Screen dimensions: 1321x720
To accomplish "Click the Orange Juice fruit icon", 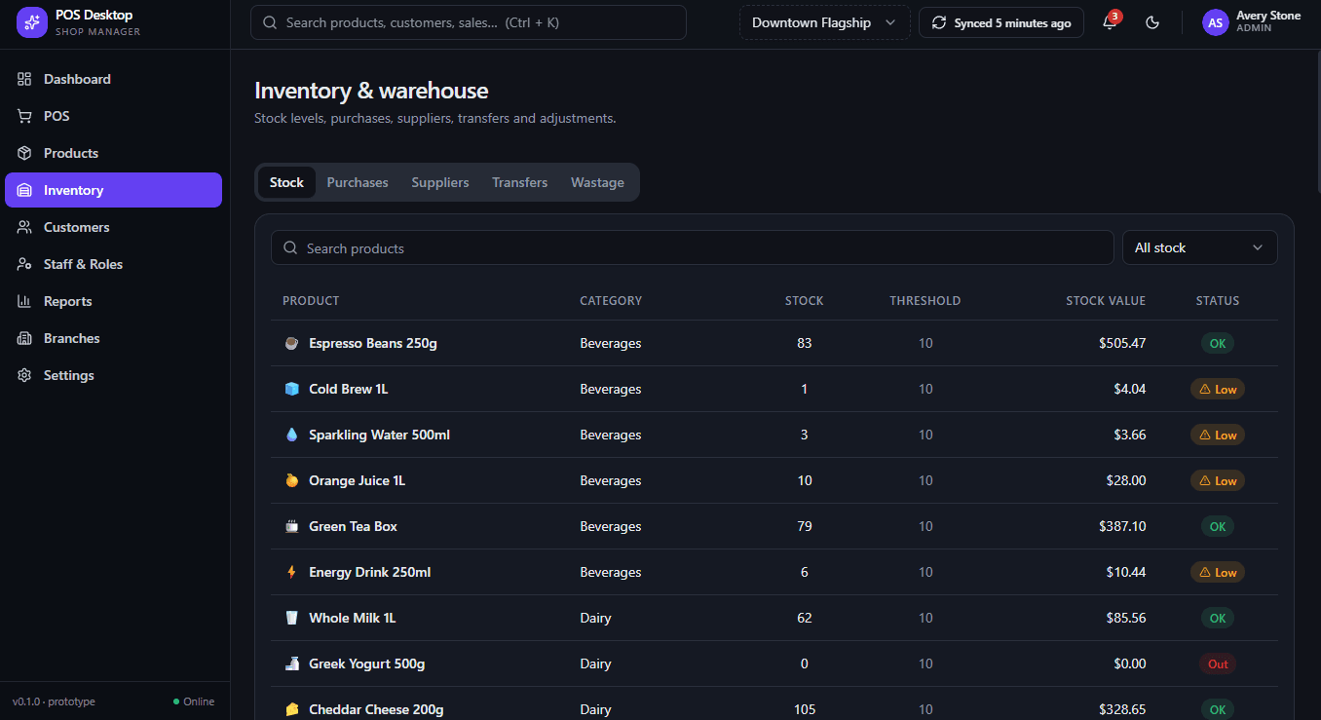I will click(291, 480).
